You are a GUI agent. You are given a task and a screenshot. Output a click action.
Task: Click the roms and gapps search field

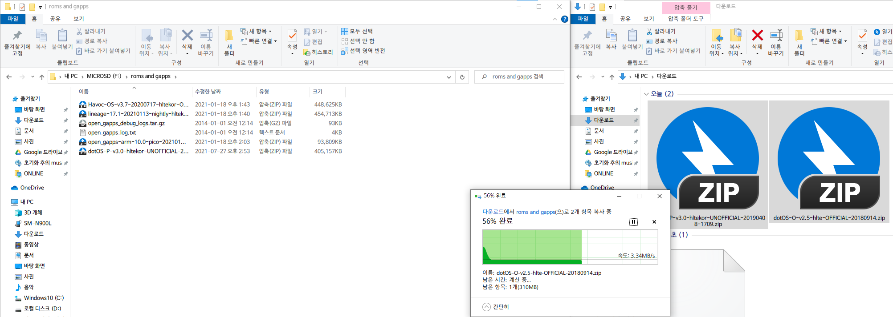coord(519,77)
